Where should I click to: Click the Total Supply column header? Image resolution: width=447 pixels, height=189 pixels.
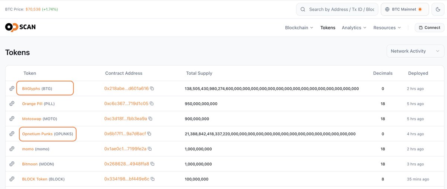(199, 73)
